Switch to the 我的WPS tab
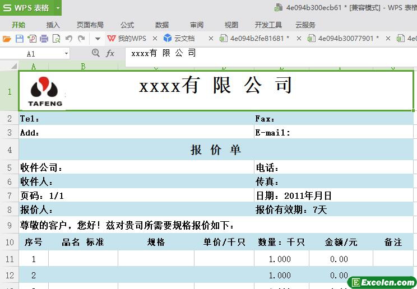Screen dimensions: 417x289 [x=127, y=39]
